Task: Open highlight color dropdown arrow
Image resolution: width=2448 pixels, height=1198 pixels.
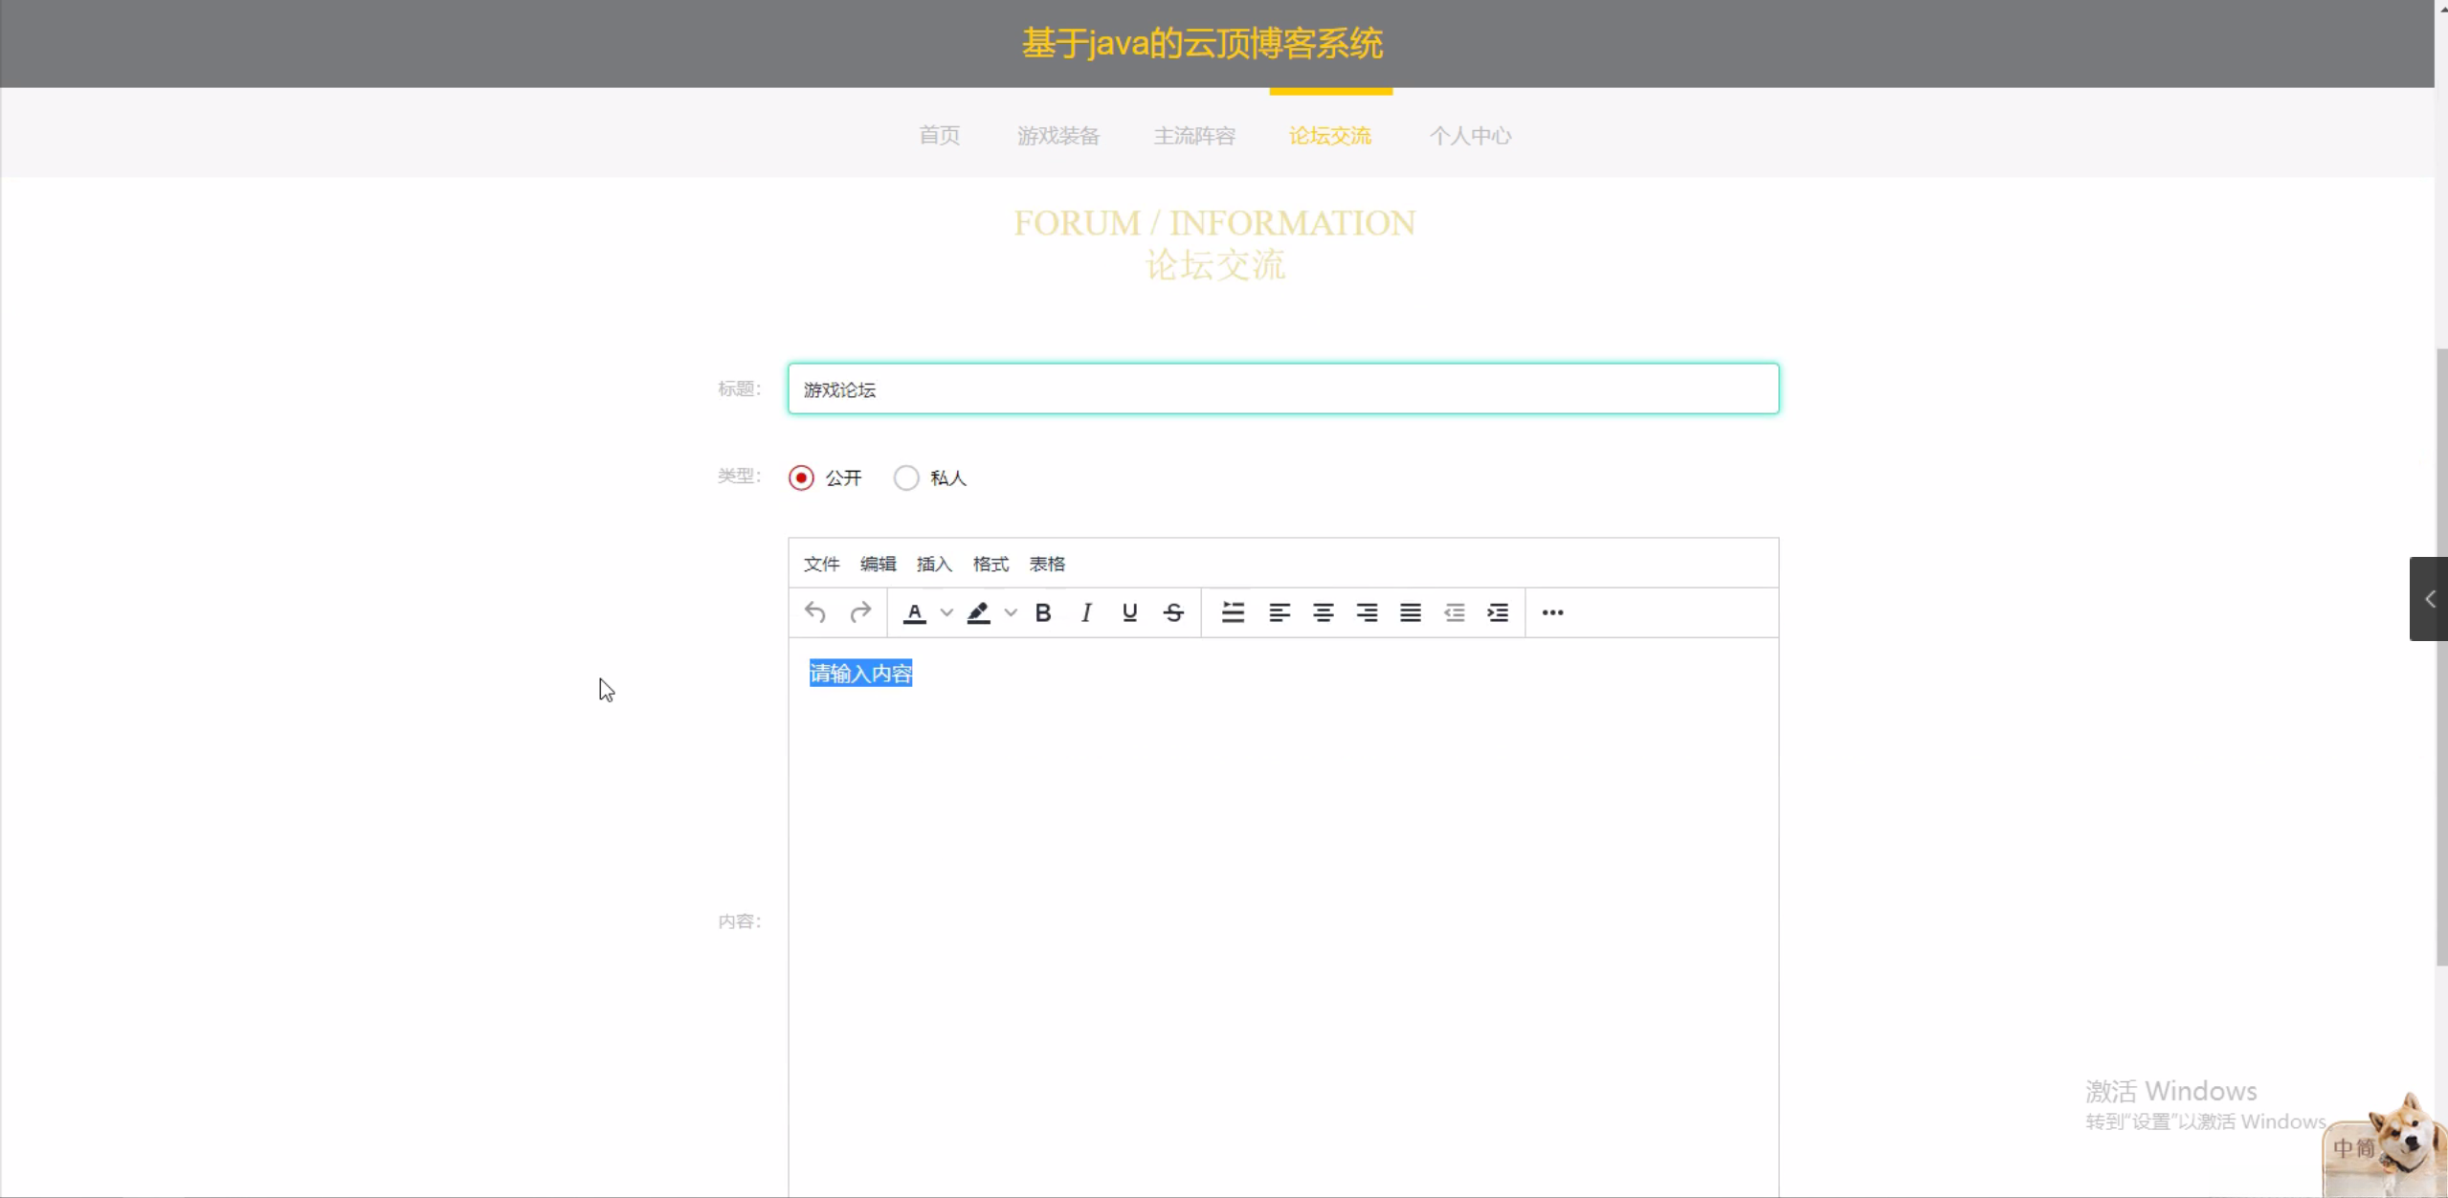Action: [x=1011, y=612]
